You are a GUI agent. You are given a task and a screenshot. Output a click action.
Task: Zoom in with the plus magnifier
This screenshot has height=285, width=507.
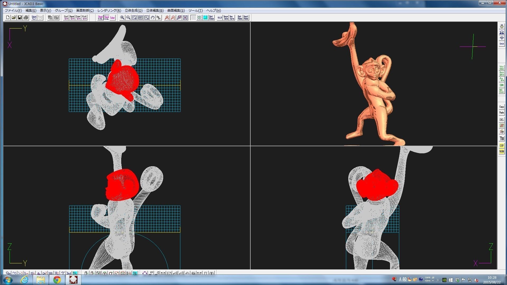[122, 18]
